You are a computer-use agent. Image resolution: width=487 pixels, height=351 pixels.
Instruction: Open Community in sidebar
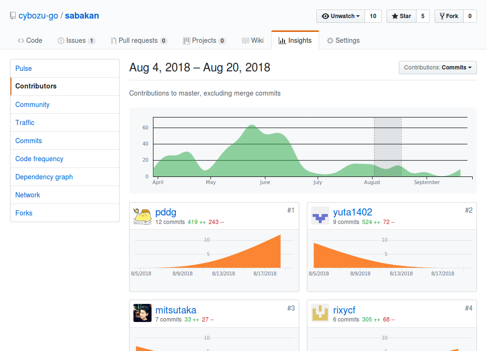[x=65, y=105]
